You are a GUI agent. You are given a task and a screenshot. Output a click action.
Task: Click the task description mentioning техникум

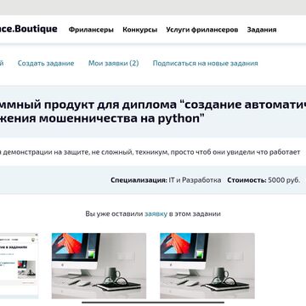(150, 152)
